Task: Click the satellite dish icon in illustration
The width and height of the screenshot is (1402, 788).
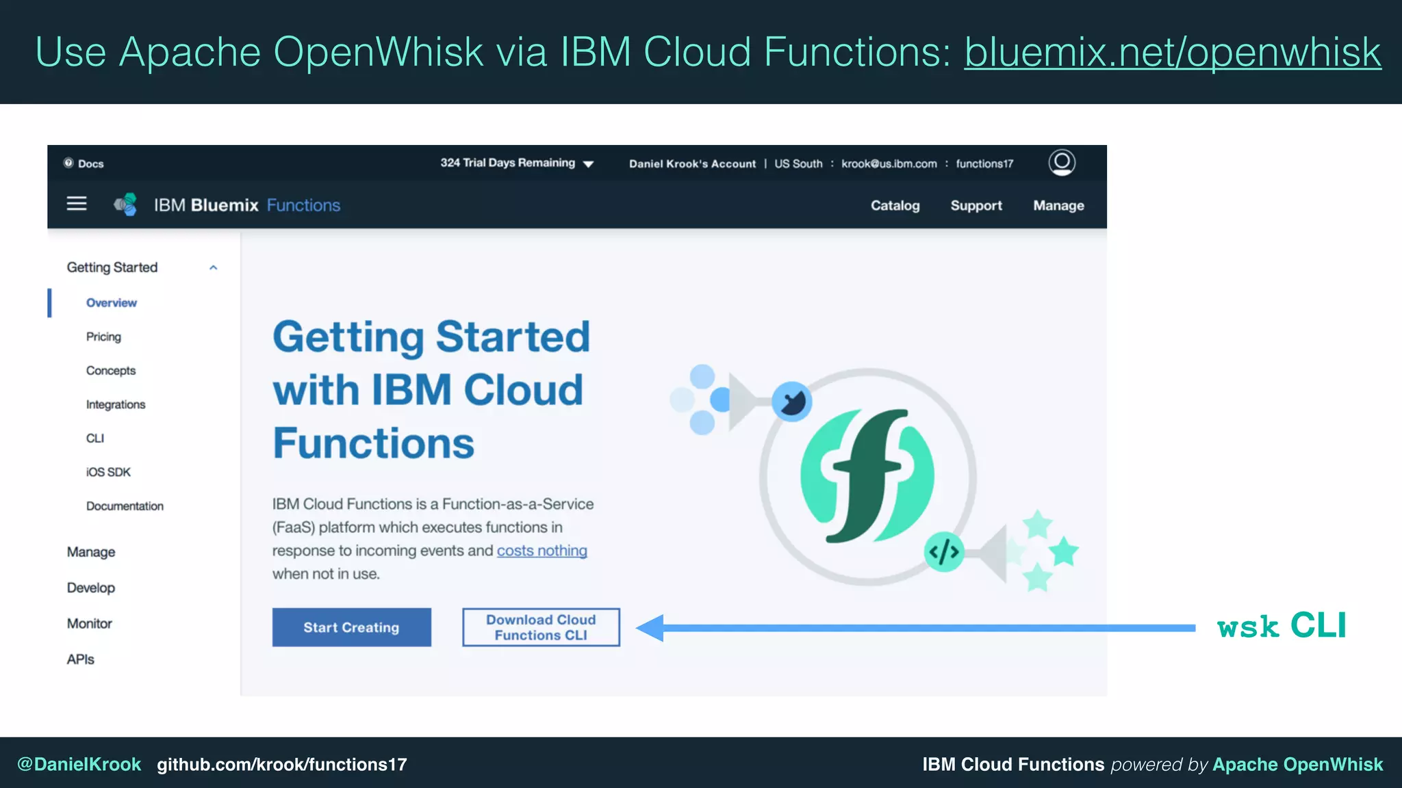Action: [x=792, y=402]
